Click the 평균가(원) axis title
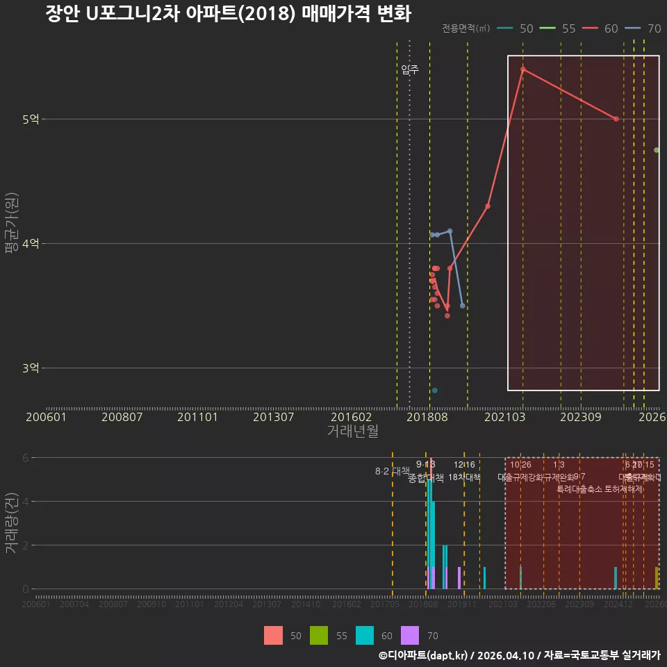This screenshot has width=667, height=667. (x=12, y=223)
